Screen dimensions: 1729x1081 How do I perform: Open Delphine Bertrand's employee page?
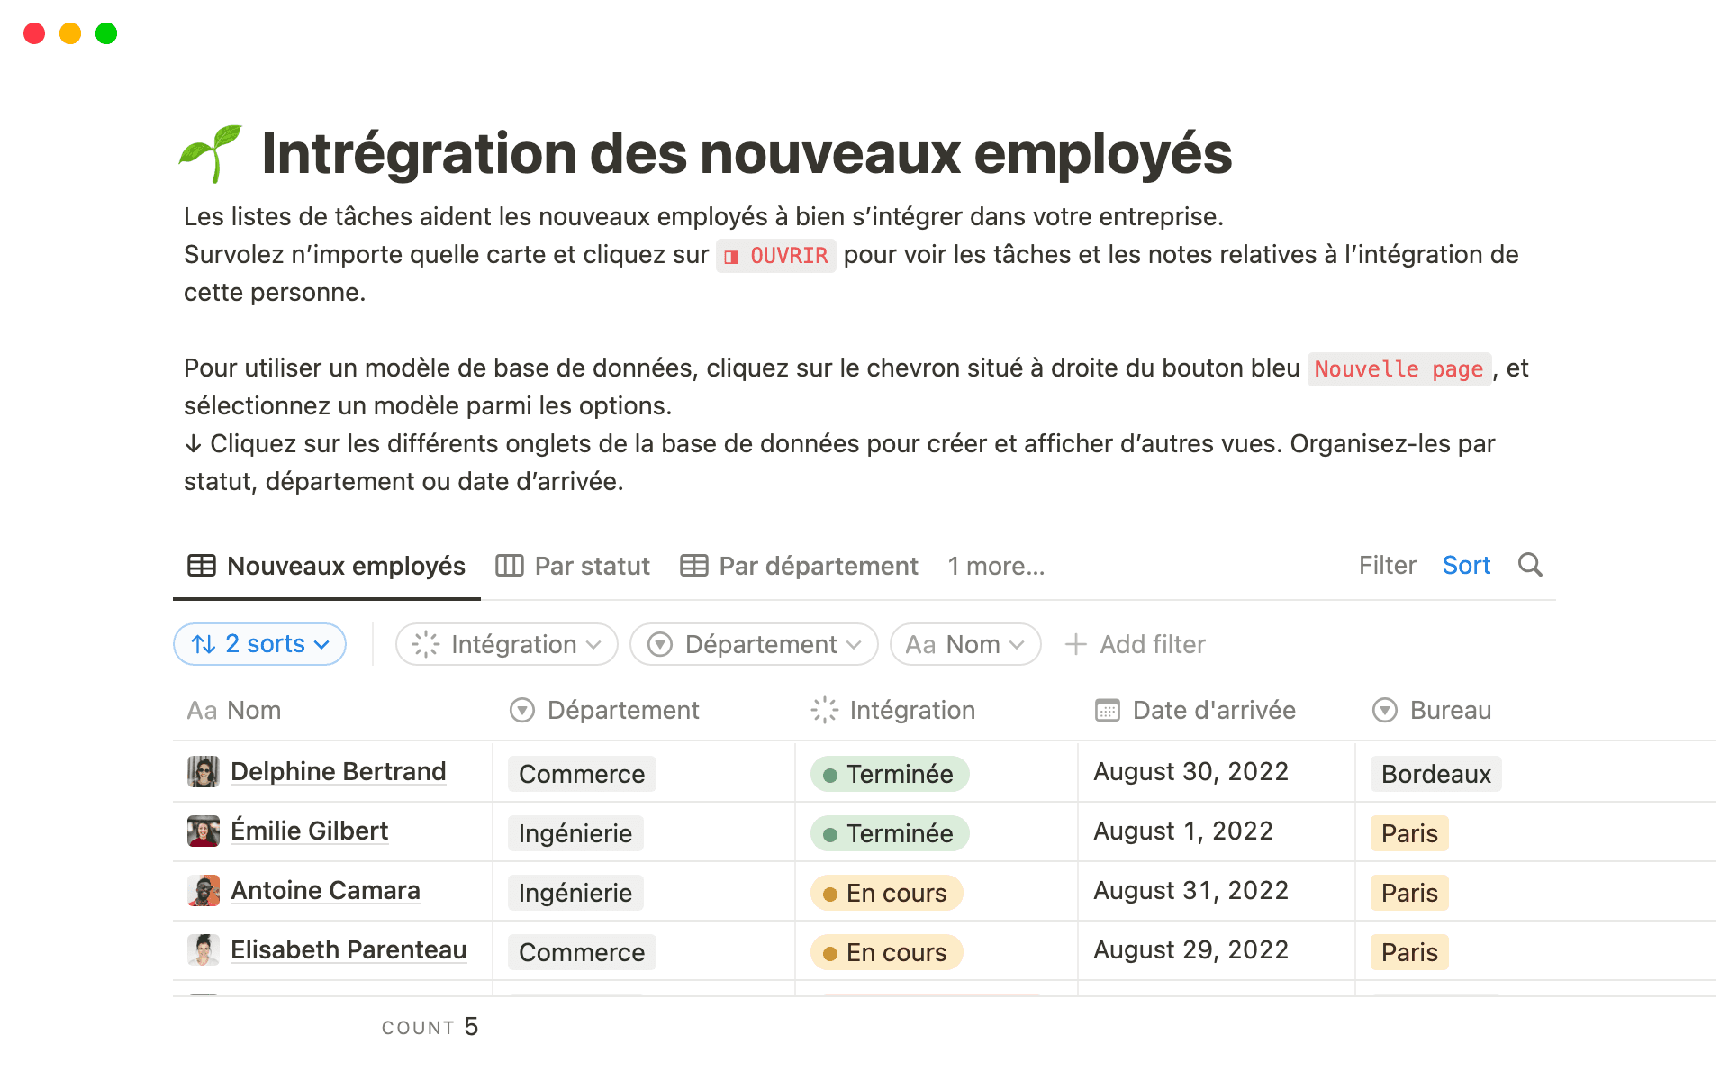click(x=339, y=771)
